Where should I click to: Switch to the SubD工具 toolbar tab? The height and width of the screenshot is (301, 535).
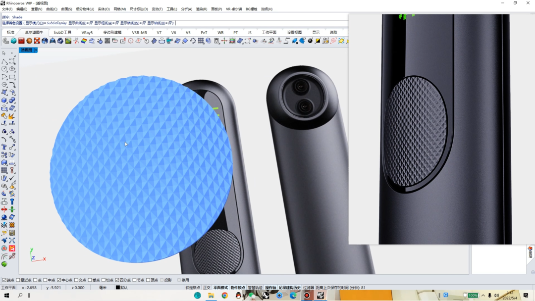(62, 32)
